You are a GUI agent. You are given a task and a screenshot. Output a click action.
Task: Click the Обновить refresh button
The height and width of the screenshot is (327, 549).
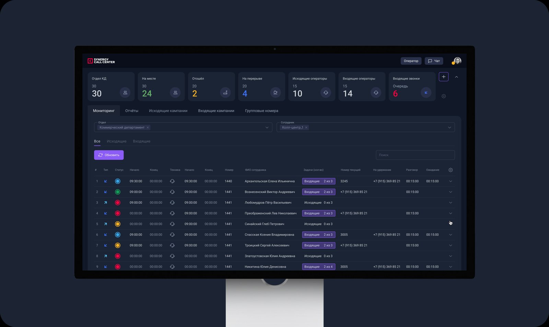[109, 155]
